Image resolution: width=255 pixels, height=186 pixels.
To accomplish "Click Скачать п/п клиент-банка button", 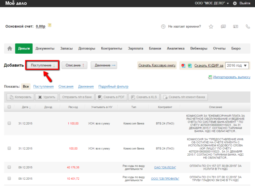I will pos(184,97).
